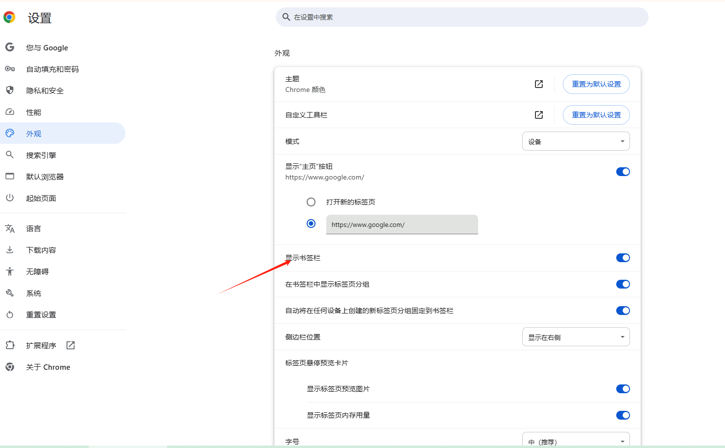The width and height of the screenshot is (725, 448).
Task: Open the 侧边栏位置 dropdown showing 显示在右侧
Action: [x=576, y=337]
